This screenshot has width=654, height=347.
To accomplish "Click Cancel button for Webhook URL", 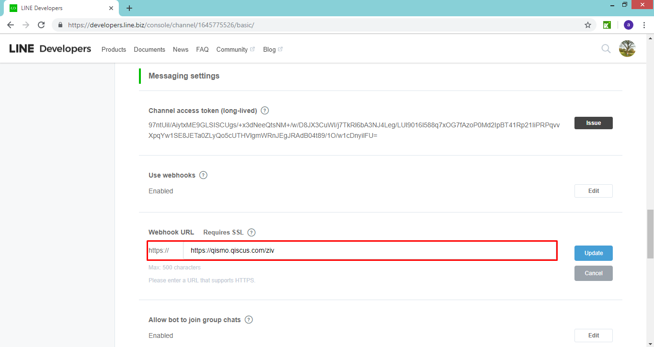I will (x=593, y=273).
